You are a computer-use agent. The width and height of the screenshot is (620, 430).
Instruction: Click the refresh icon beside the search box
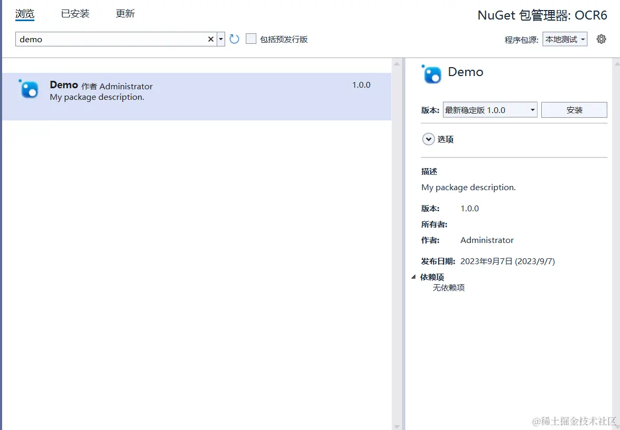coord(235,39)
